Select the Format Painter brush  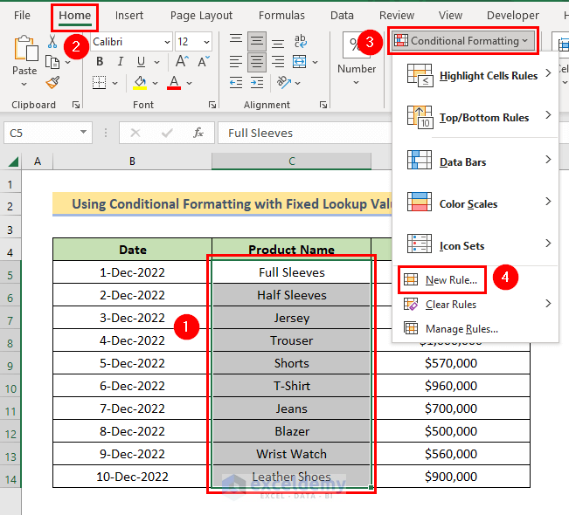pos(53,82)
